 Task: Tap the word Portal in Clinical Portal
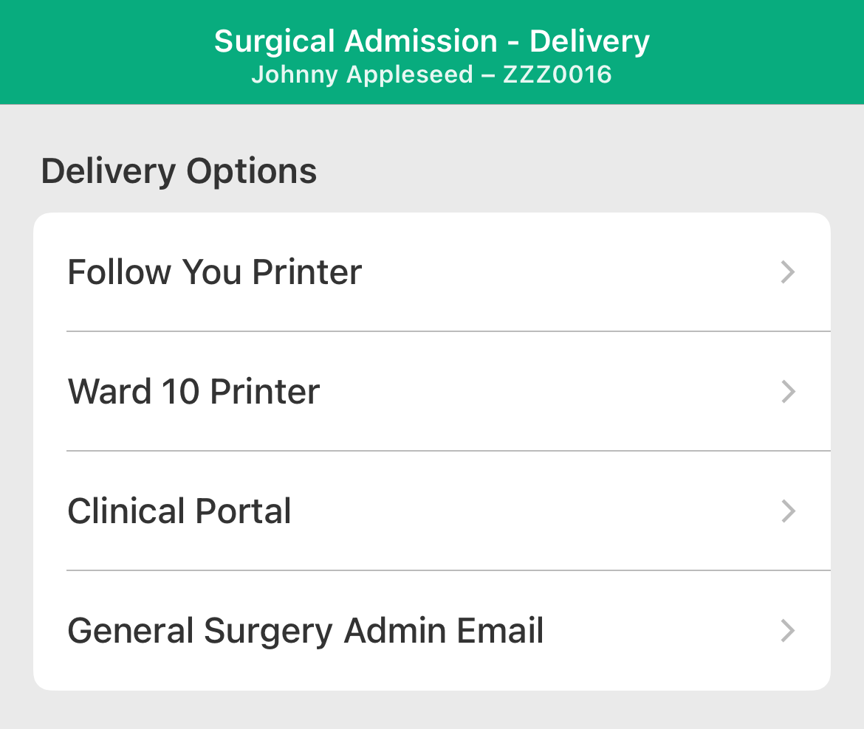click(x=244, y=511)
